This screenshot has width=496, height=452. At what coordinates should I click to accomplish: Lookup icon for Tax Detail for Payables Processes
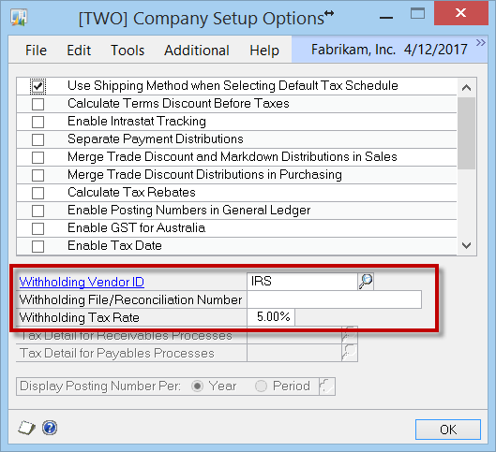pos(350,353)
